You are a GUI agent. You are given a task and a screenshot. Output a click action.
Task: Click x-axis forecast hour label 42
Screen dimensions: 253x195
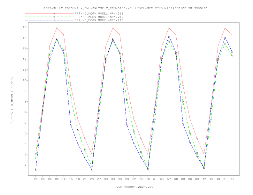click(134, 179)
